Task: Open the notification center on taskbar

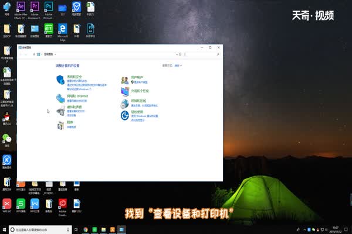Action: click(x=346, y=229)
